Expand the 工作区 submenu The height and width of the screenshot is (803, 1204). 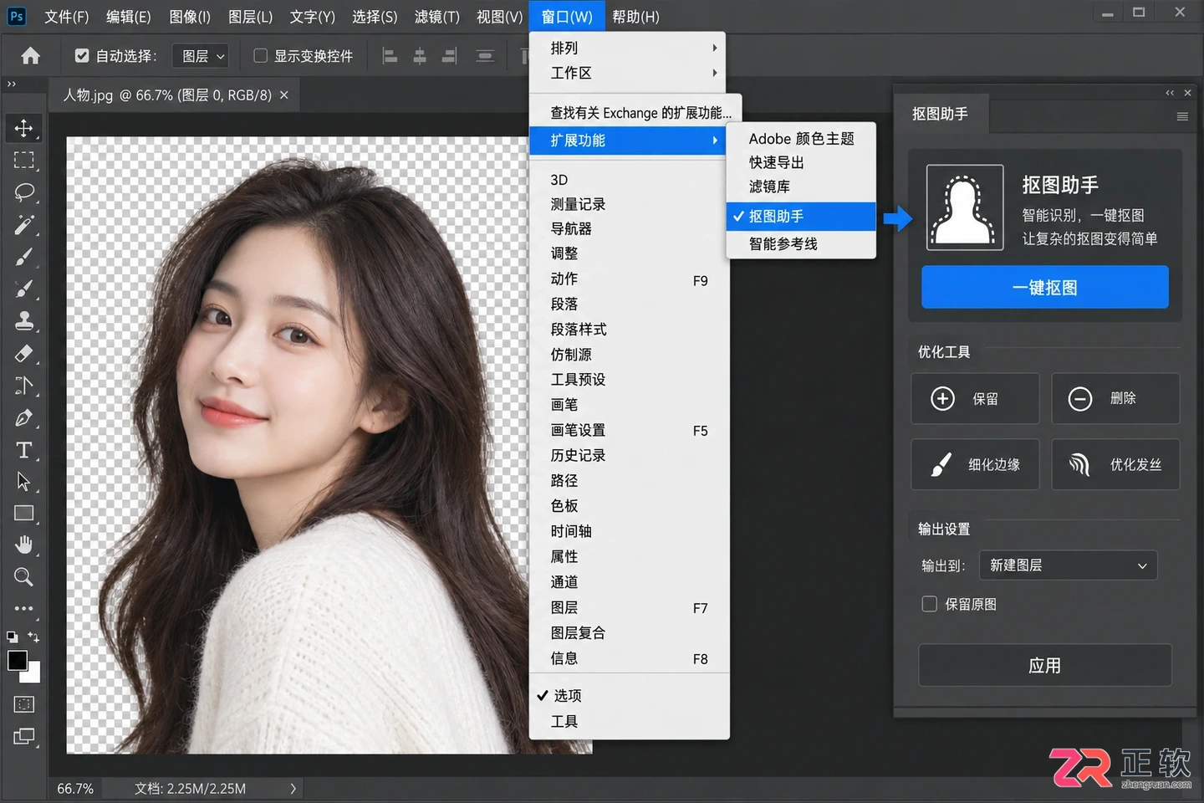pos(627,73)
